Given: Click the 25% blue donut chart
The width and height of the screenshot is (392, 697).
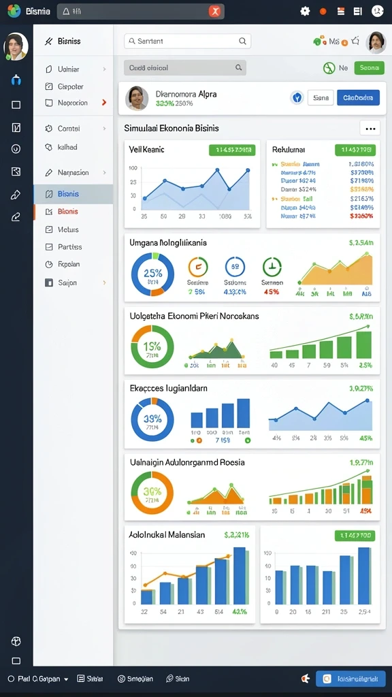Looking at the screenshot, I should coord(152,274).
